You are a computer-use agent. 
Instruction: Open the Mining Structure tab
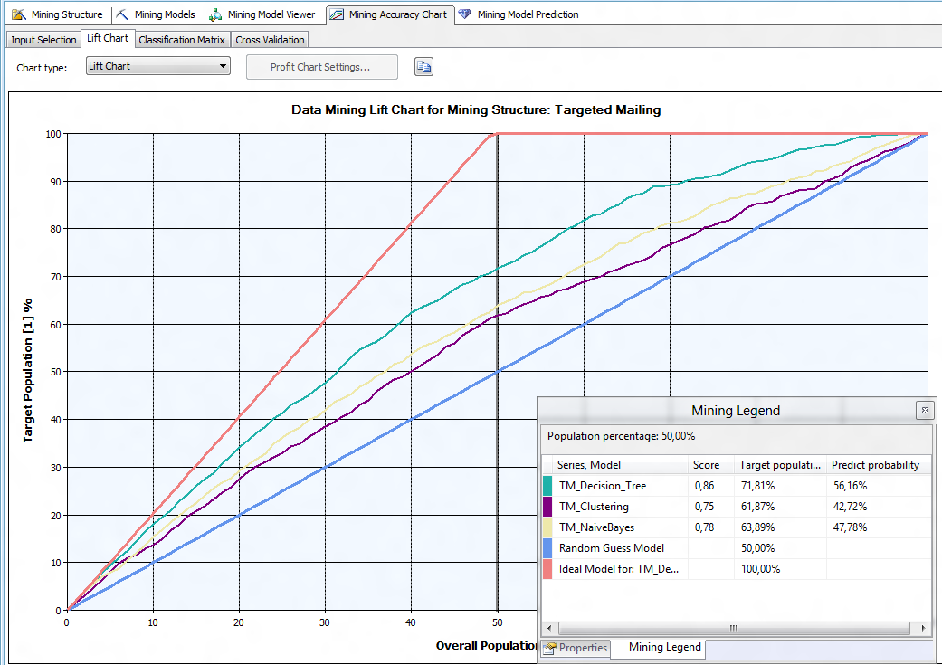(57, 14)
